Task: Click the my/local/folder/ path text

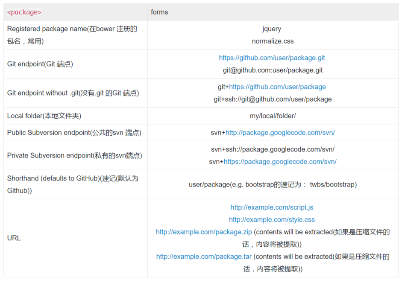Action: coord(273,116)
